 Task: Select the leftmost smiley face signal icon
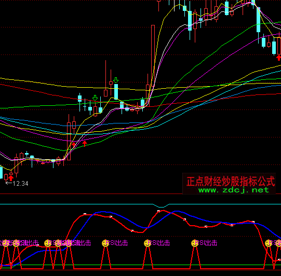[6, 243]
